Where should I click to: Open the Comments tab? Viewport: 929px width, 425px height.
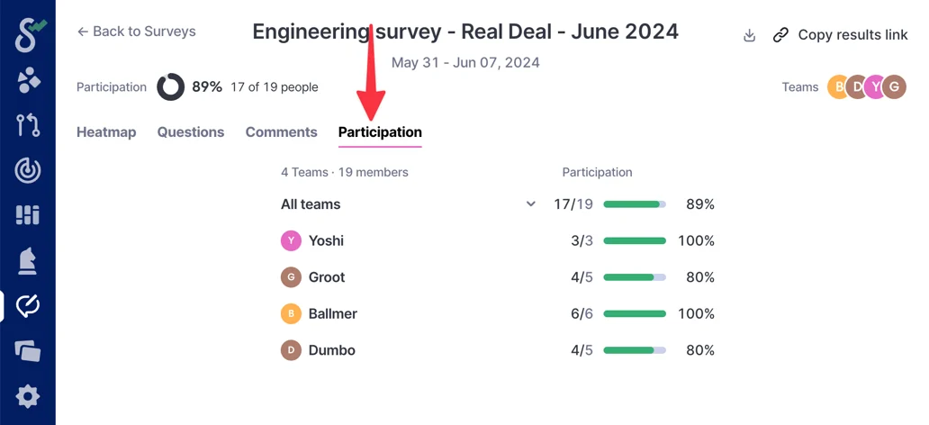tap(281, 132)
